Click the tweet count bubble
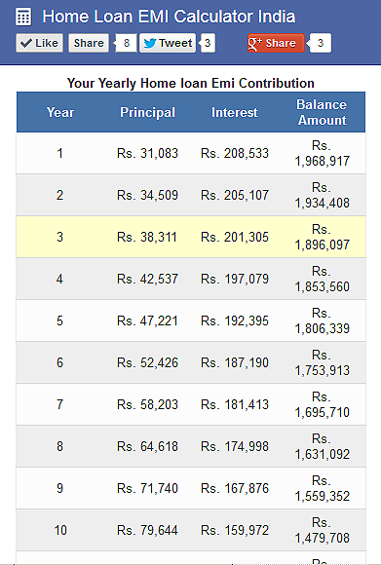 (208, 43)
